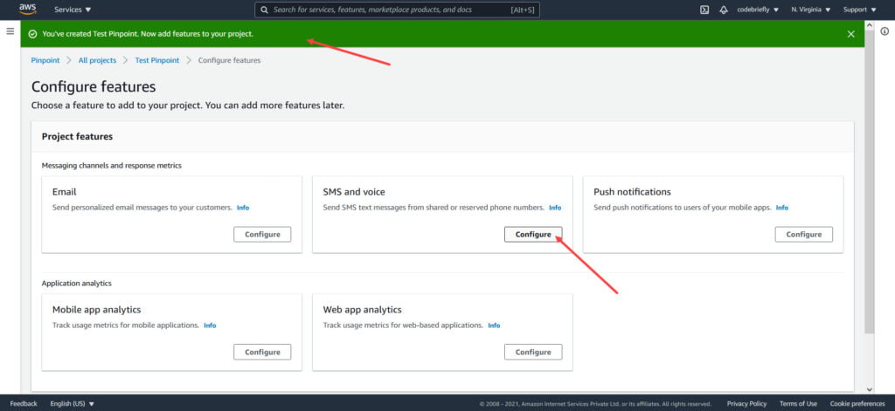Open Cookie preferences in footer
895x411 pixels.
[857, 404]
